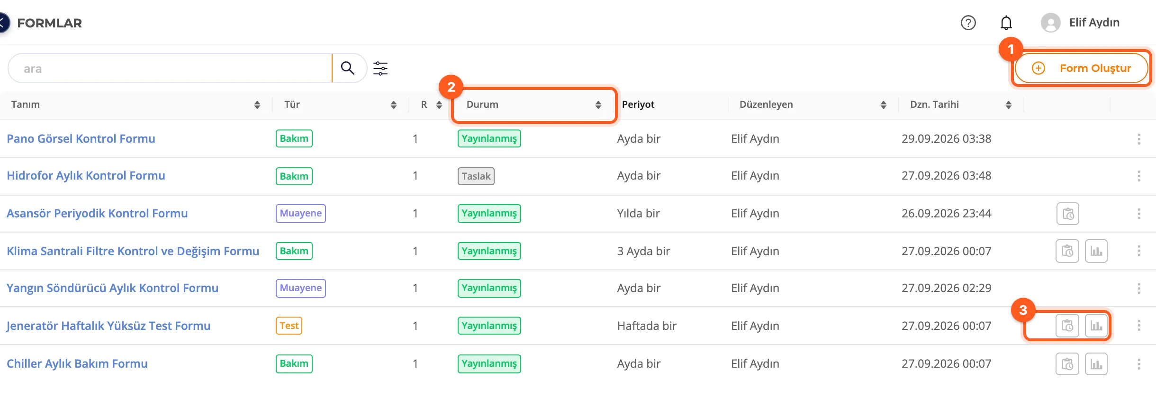Viewport: 1156px width, 397px height.
Task: Click the search magnifier icon
Action: coord(348,68)
